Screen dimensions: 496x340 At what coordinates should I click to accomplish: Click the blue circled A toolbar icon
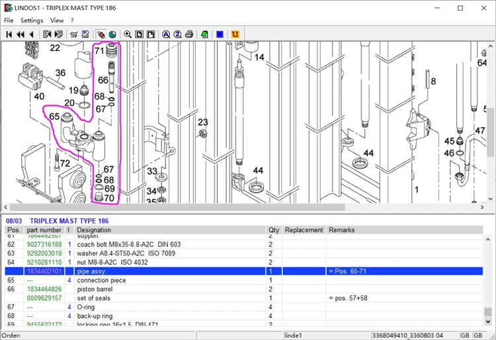coord(166,34)
